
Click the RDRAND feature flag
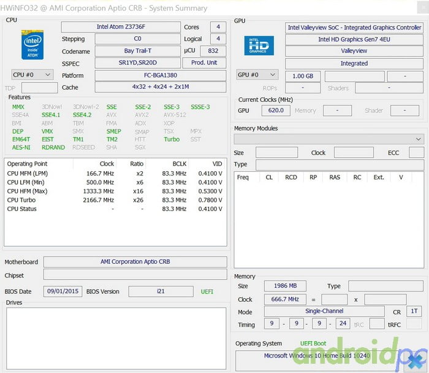click(53, 147)
